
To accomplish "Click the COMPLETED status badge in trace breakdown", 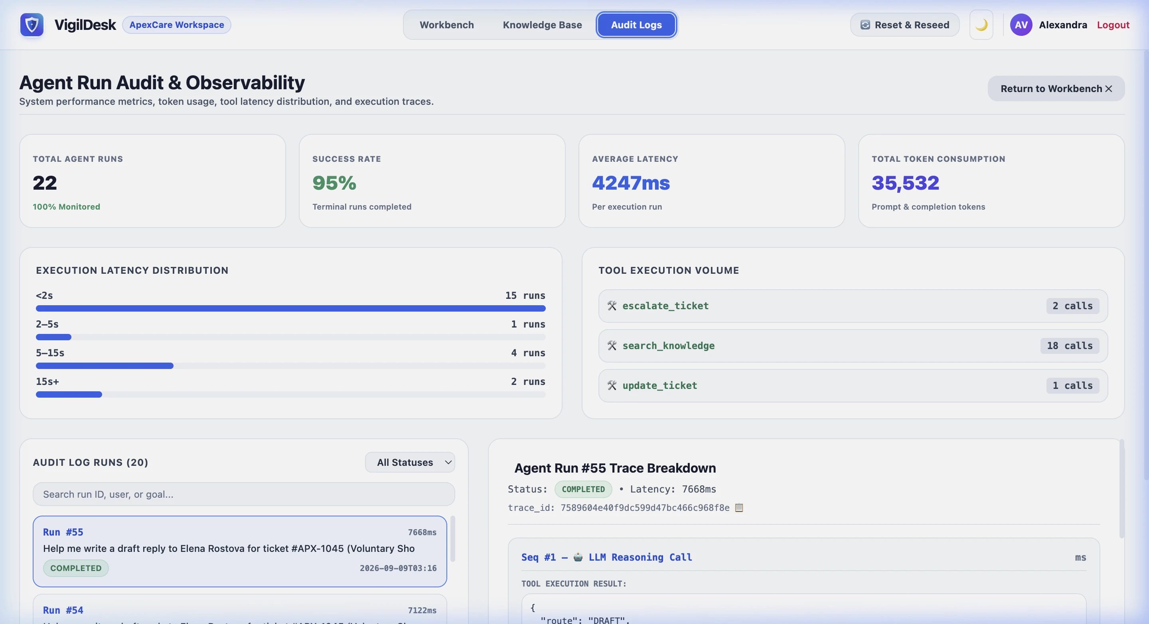I will point(583,489).
